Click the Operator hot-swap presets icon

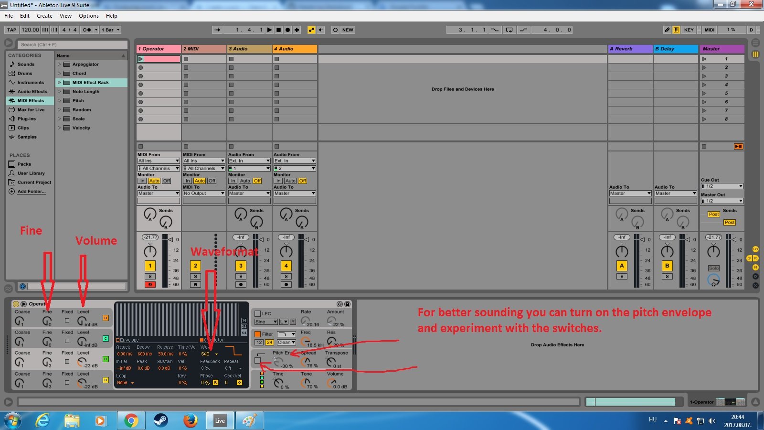pyautogui.click(x=340, y=304)
